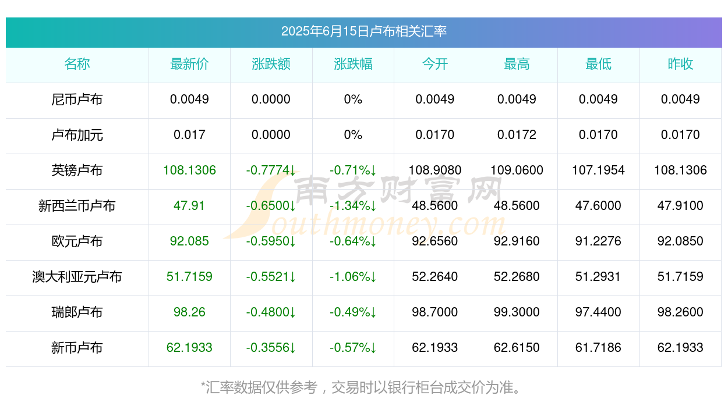This screenshot has height=406, width=728.
Task: Click the 涨跌幅 column header
Action: pyautogui.click(x=353, y=64)
